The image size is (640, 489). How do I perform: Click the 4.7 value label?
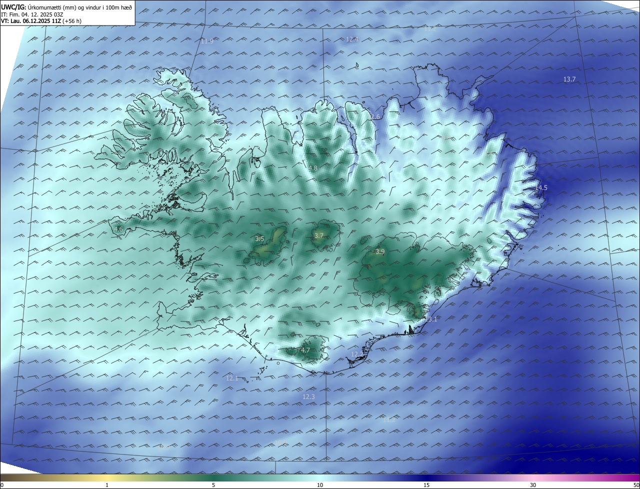pyautogui.click(x=305, y=350)
